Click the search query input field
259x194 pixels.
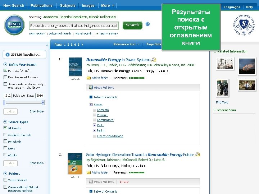74,26
